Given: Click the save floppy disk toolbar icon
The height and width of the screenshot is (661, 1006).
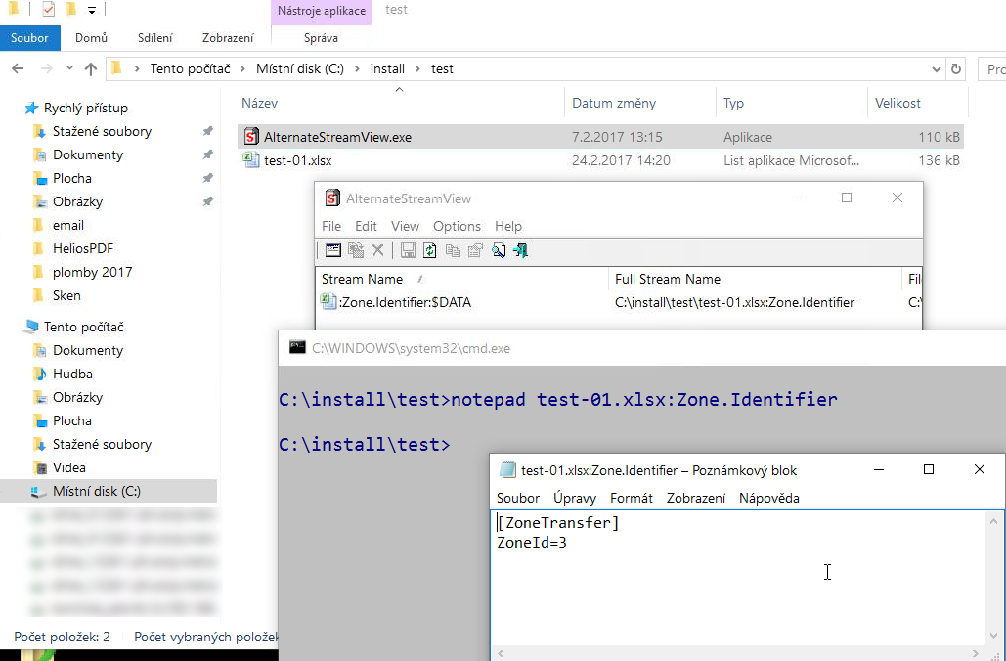Looking at the screenshot, I should (x=408, y=250).
